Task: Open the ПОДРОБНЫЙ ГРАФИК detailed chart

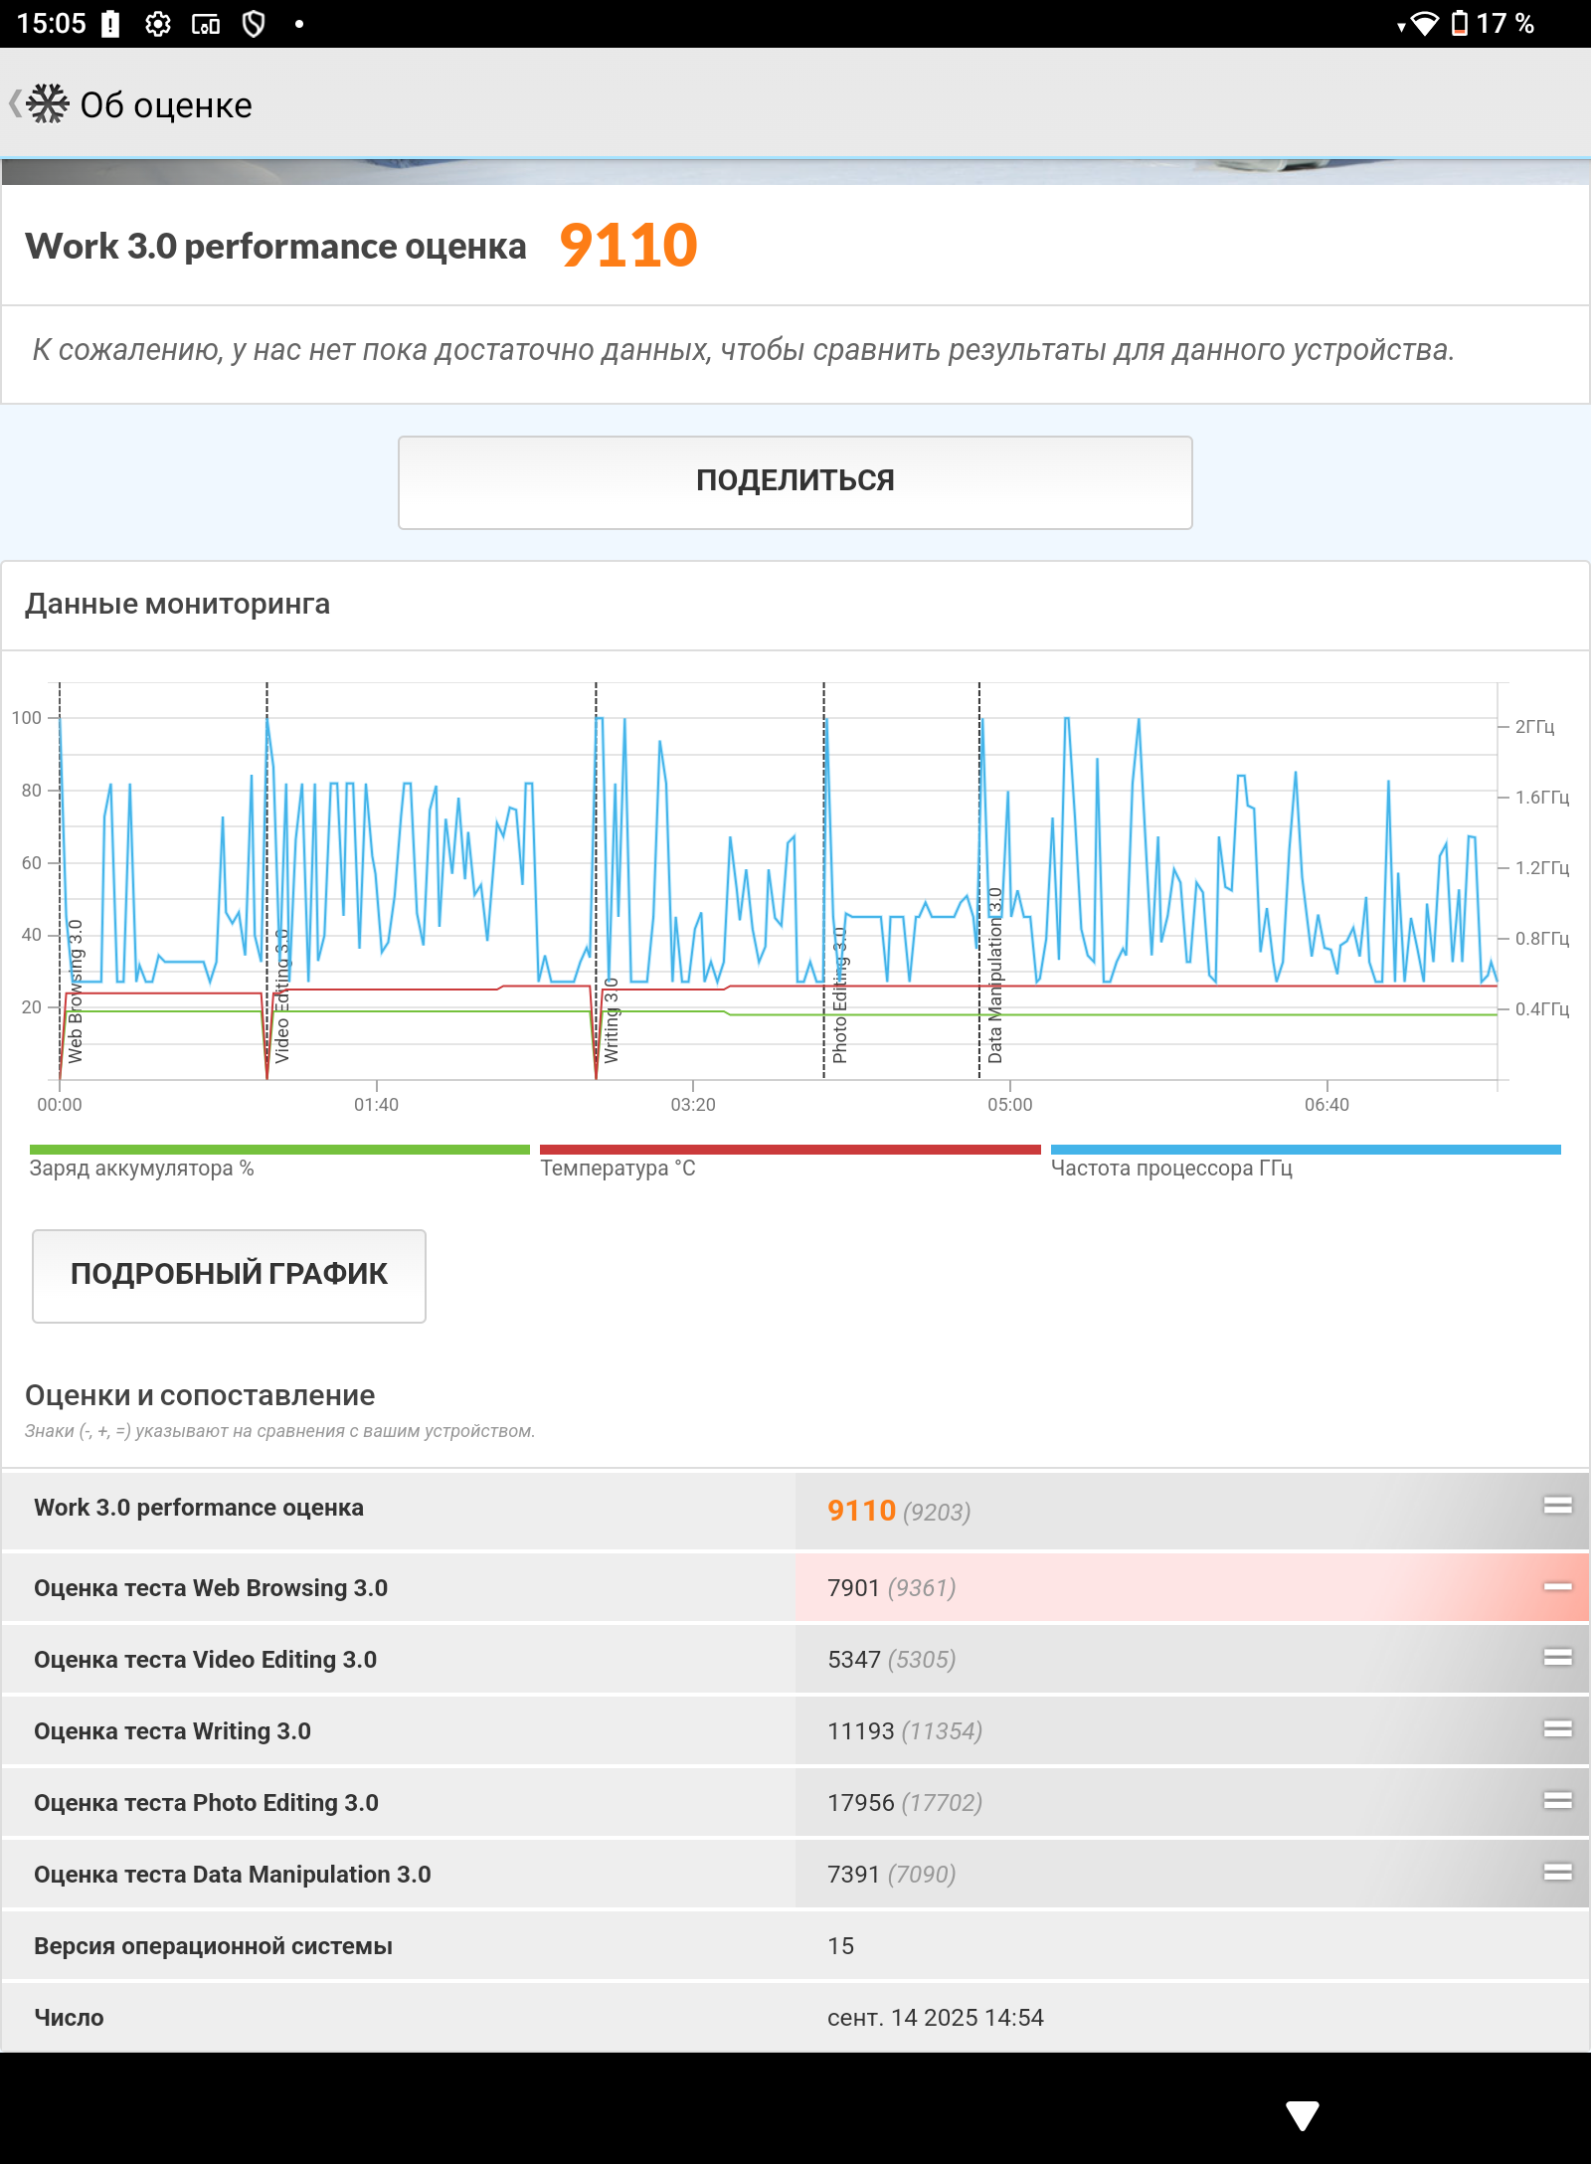Action: point(229,1275)
